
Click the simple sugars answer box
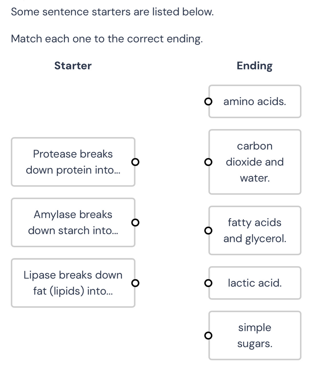(x=254, y=336)
